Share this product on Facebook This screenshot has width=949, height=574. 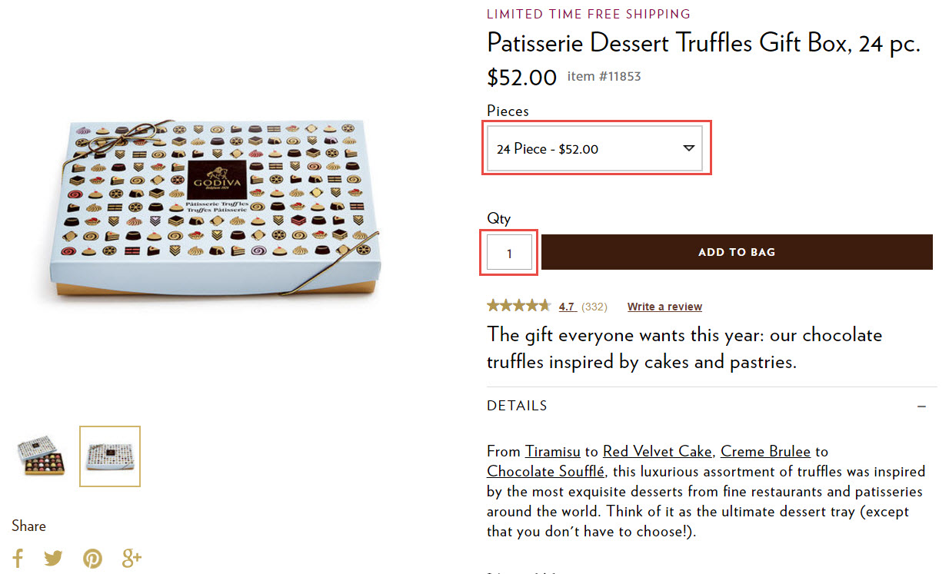[x=18, y=558]
